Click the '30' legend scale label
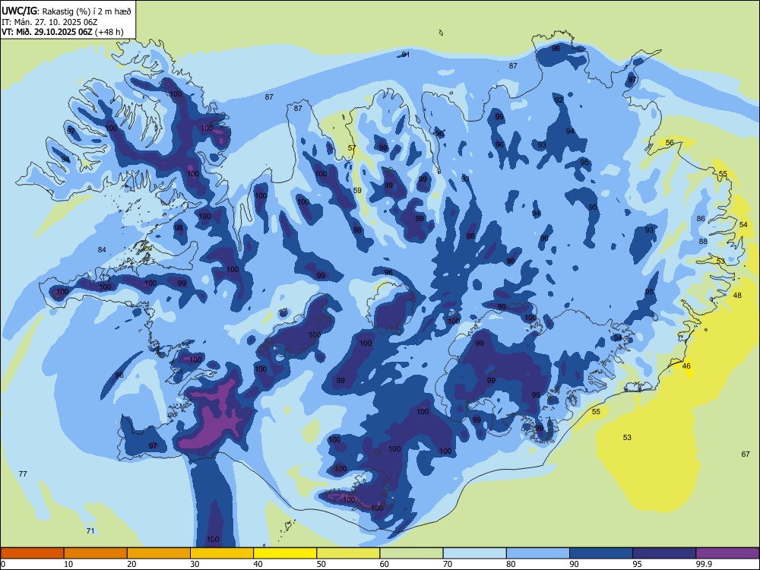 point(195,564)
